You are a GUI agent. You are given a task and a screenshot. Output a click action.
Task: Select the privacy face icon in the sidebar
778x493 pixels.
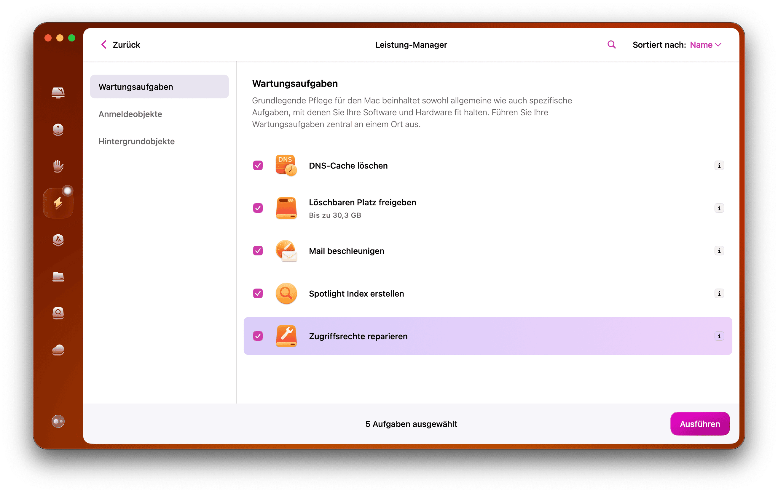pos(58,130)
